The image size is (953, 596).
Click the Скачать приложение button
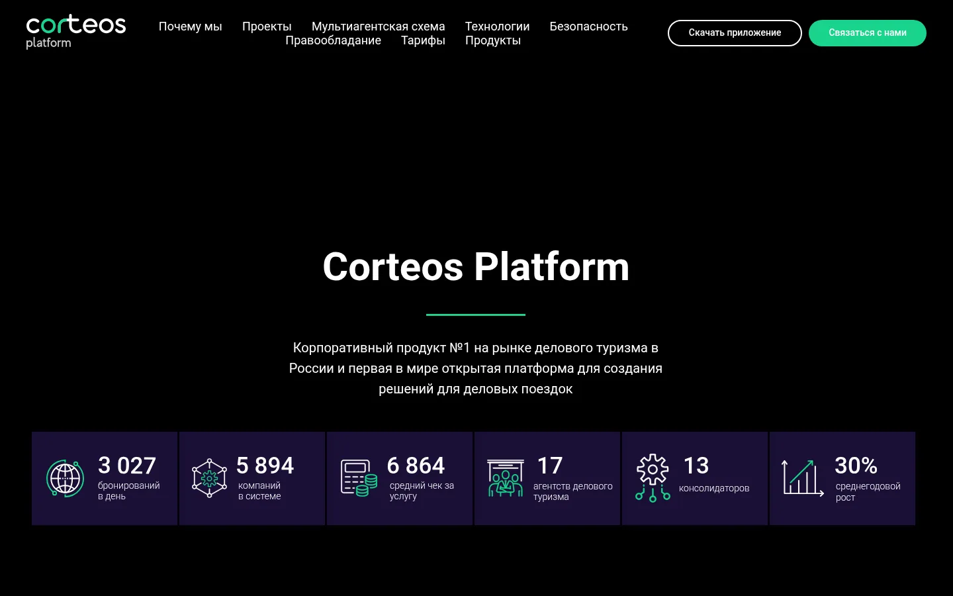[735, 33]
